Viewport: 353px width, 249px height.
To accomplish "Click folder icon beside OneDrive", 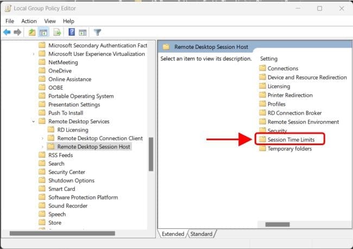I will coord(42,71).
